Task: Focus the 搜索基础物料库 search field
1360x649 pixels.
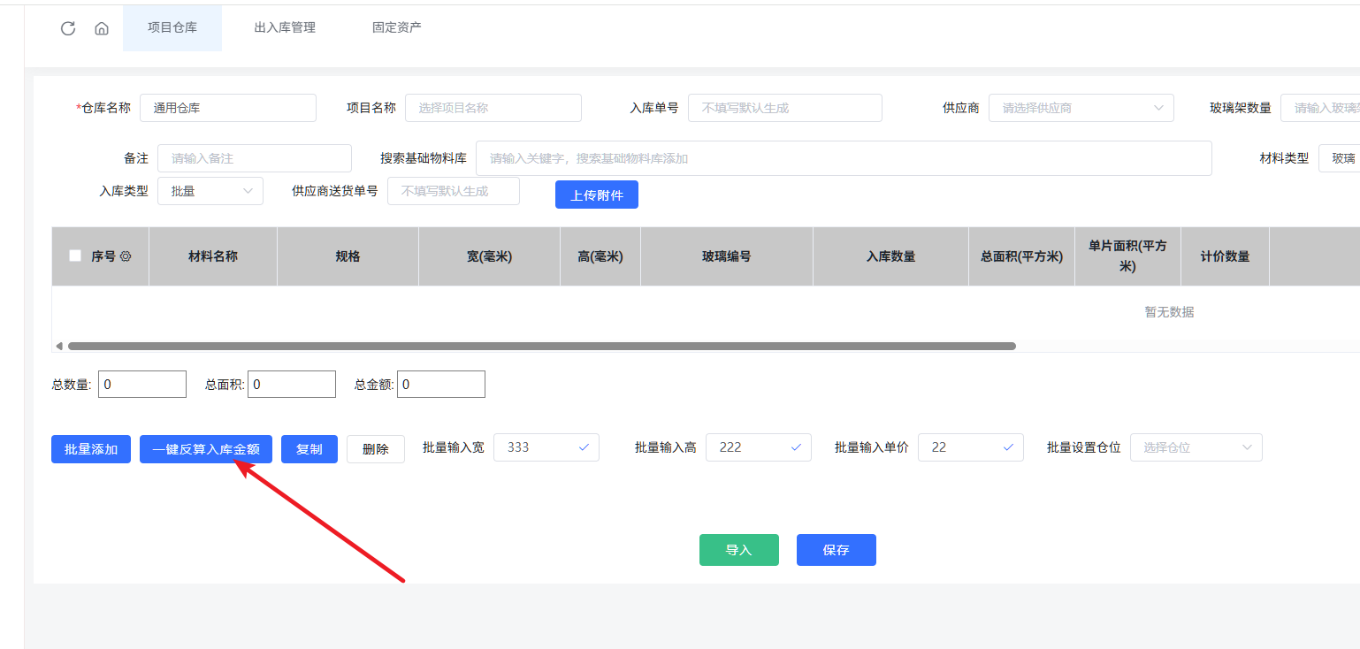Action: [x=843, y=158]
